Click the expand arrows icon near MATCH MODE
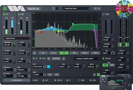 coord(64,59)
